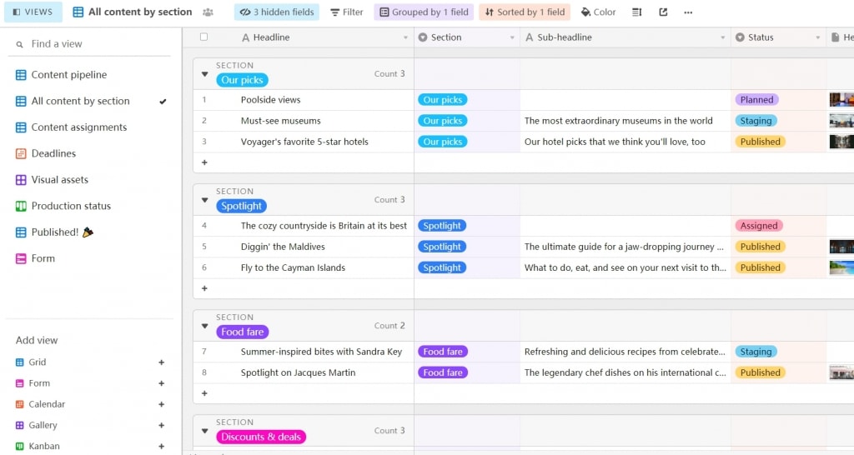Viewport: 854px width, 455px height.
Task: Click the share view icon
Action: click(663, 12)
